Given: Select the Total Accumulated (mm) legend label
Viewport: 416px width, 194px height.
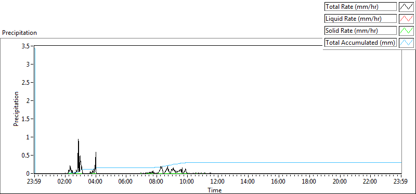Looking at the screenshot, I should (x=360, y=43).
